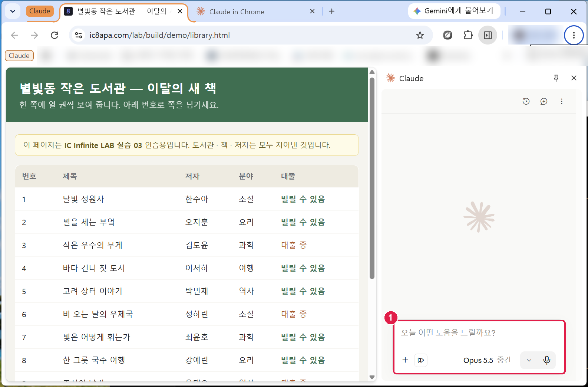Click the book title 빛은 어떻게 휘는가

96,337
